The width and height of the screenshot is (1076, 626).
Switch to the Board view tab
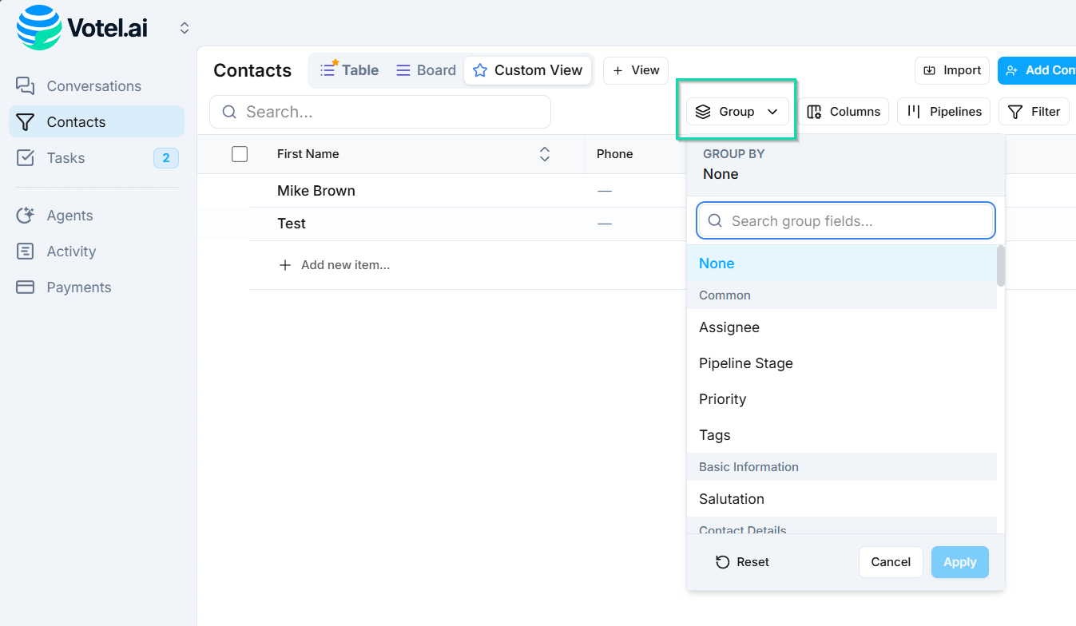[x=425, y=69]
